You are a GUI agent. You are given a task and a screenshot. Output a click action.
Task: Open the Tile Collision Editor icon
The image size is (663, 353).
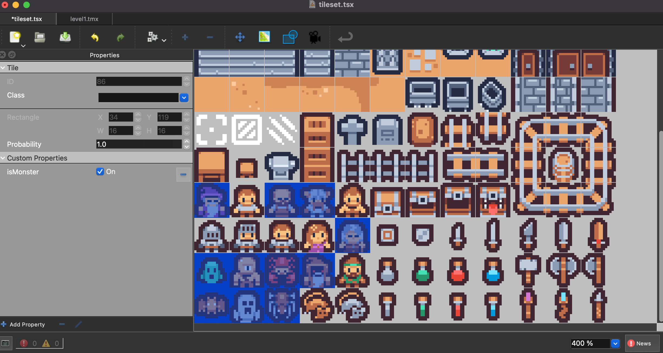pos(290,37)
